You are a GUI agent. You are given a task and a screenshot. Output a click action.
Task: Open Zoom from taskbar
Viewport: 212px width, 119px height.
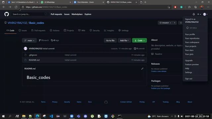tap(72, 116)
